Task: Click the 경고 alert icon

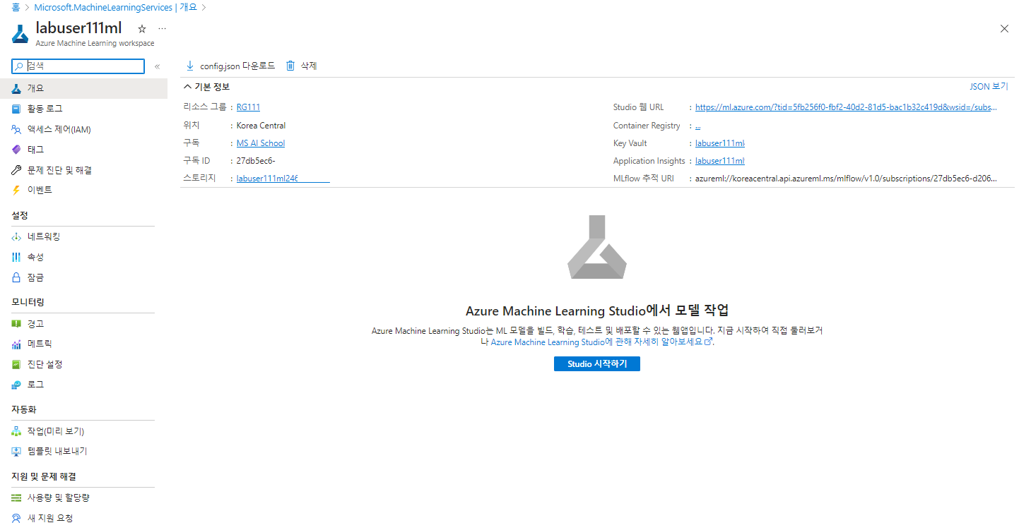Action: (16, 323)
